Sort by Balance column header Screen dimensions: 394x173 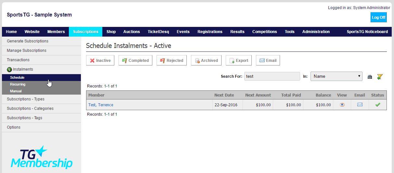(323, 95)
